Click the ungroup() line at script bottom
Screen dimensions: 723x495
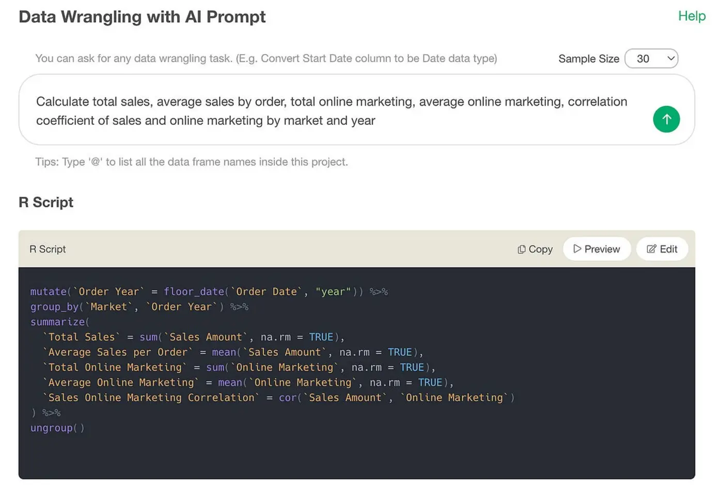(57, 427)
